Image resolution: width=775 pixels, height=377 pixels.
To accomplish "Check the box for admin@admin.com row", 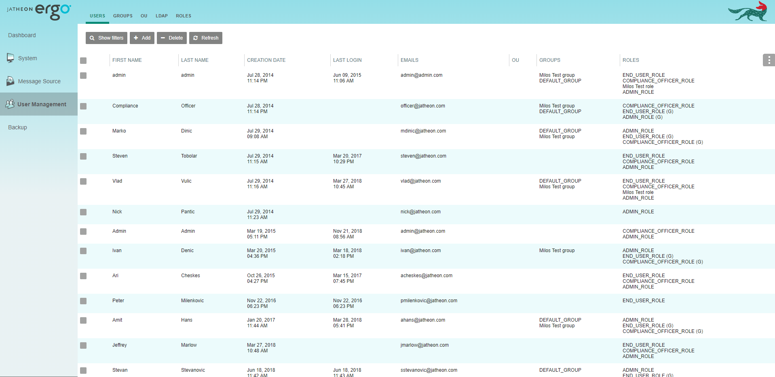I will tap(83, 76).
